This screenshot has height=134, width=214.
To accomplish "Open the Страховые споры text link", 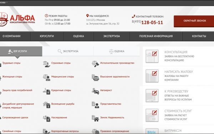I will [x=61, y=63].
